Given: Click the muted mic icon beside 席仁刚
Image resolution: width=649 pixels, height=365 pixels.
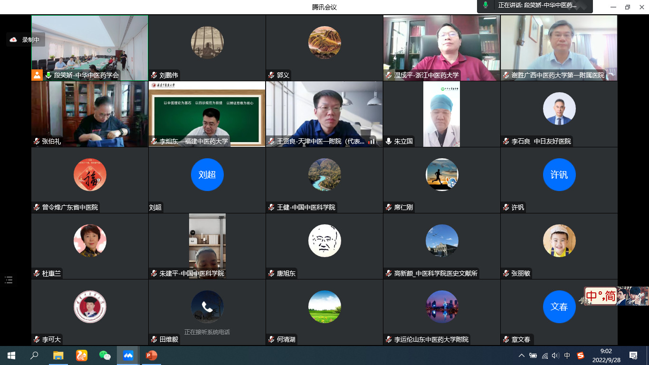Looking at the screenshot, I should (389, 207).
